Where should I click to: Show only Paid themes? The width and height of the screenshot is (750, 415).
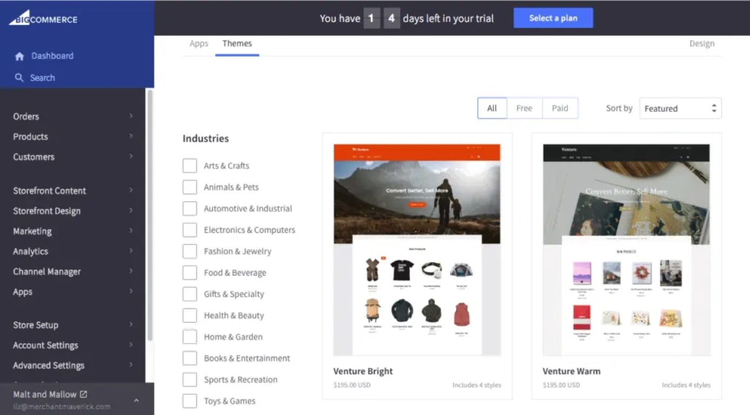click(560, 108)
